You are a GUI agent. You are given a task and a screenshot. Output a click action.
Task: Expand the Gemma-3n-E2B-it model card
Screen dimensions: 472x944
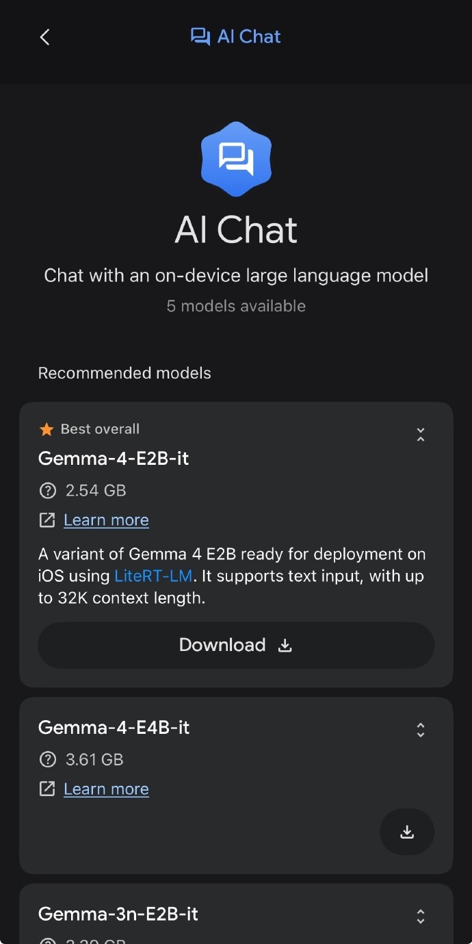click(421, 916)
